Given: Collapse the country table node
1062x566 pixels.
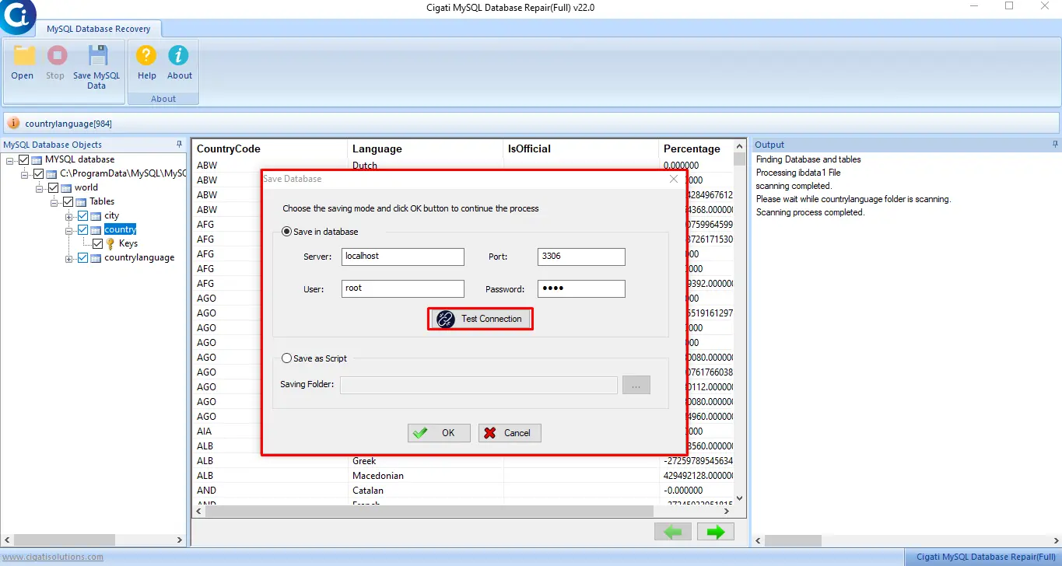Looking at the screenshot, I should 69,230.
